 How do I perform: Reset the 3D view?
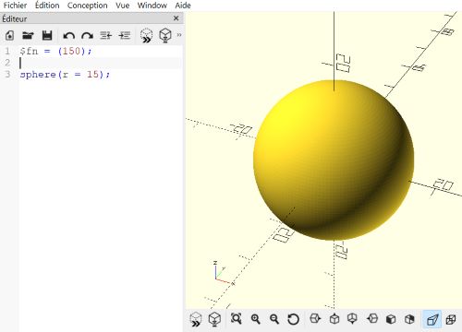(293, 319)
